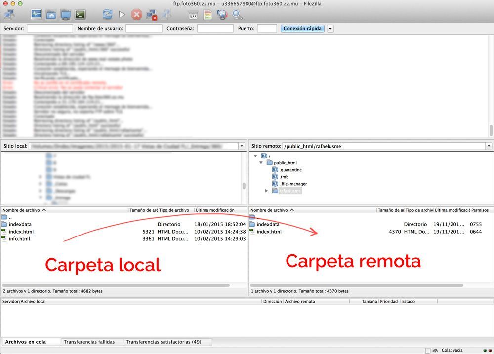Select the rafaelusme folder in remote tree

(x=290, y=191)
